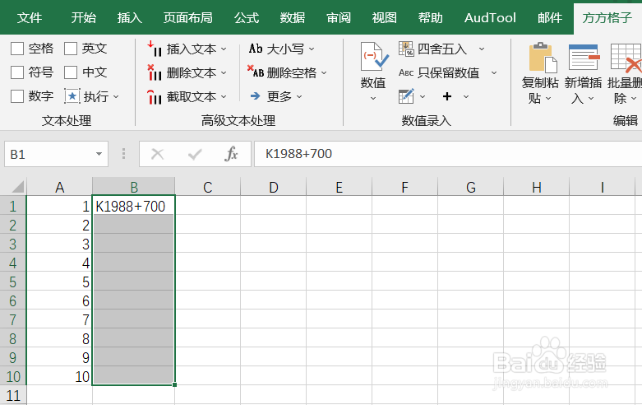Click cell B1 containing K1988+700
Screen dimensions: 642x405
pos(133,206)
